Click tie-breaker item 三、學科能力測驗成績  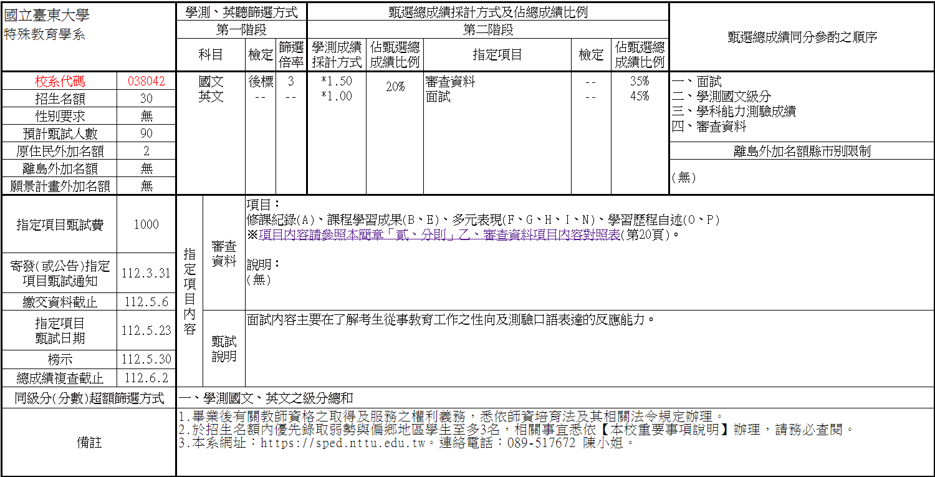point(734,111)
